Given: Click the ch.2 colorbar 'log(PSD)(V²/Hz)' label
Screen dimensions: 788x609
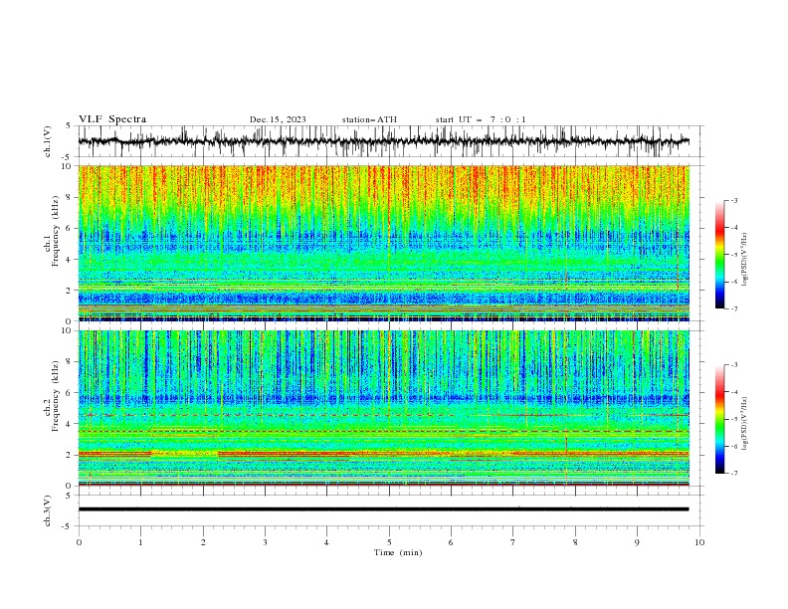Looking at the screenshot, I should pos(744,423).
